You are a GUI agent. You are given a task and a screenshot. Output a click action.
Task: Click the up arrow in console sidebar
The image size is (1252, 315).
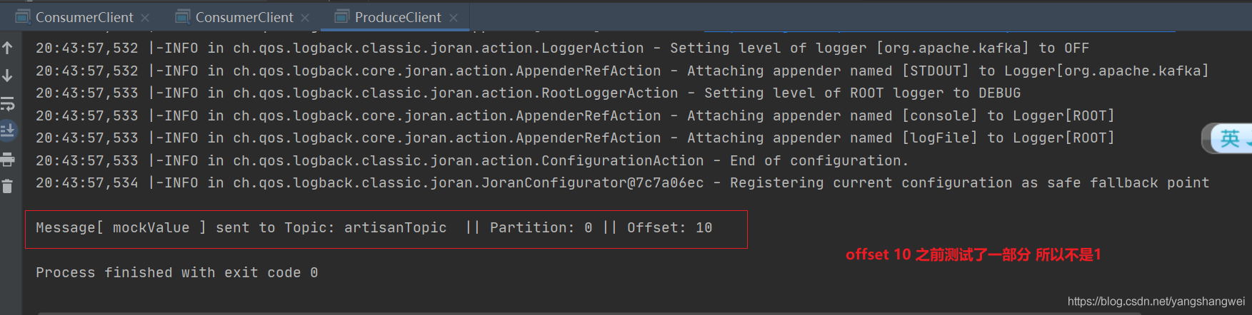point(8,48)
